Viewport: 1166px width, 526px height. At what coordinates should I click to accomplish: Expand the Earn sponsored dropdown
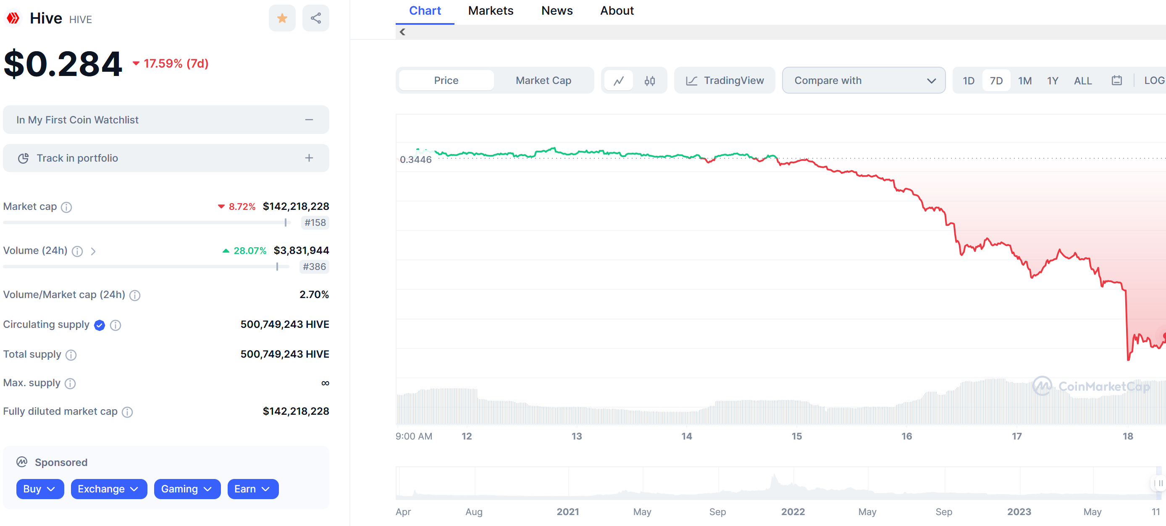(252, 489)
